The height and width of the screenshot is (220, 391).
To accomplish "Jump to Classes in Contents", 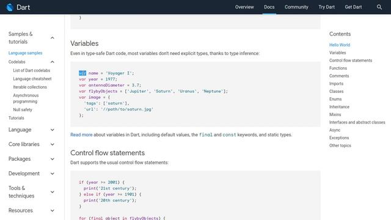I will [336, 91].
